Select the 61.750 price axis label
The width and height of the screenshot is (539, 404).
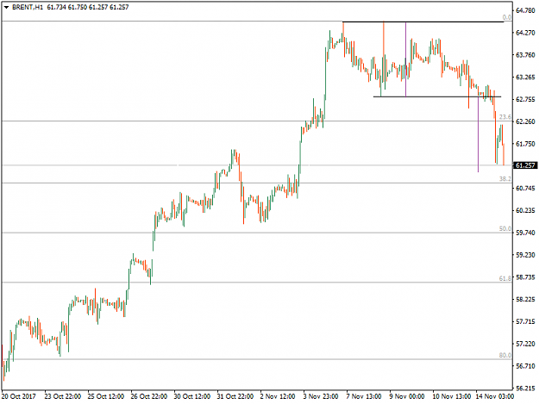click(x=525, y=144)
